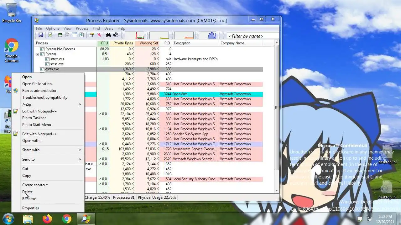Click the red Kill Process toolbar icon

pos(99,35)
